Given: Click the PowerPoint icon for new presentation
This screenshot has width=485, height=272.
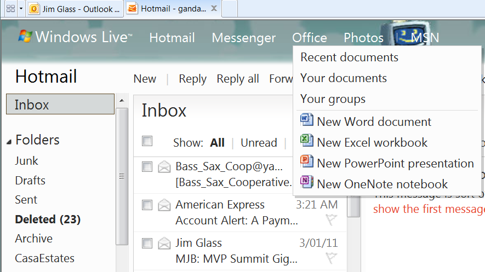Looking at the screenshot, I should point(307,161).
